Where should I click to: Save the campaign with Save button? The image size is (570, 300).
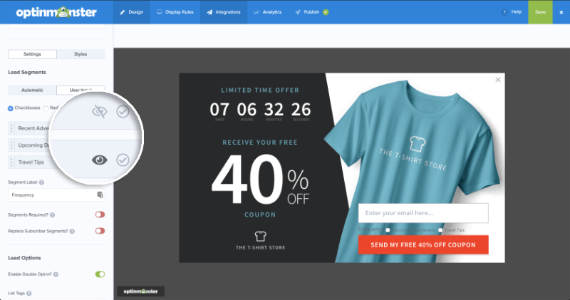540,12
